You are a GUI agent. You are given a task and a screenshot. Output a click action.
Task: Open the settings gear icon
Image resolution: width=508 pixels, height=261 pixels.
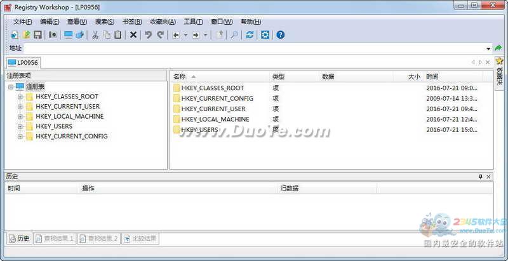265,35
